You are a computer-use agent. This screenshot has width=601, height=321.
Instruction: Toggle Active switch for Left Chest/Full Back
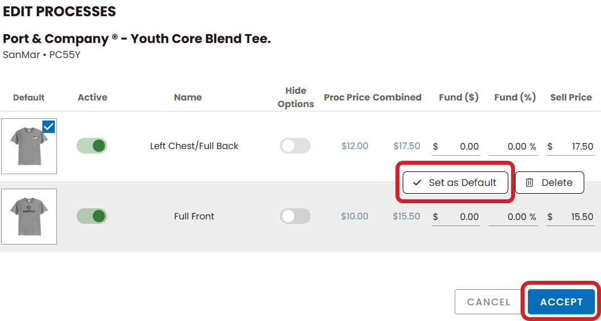(92, 146)
